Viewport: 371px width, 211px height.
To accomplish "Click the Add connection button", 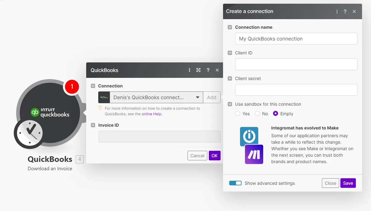I will [212, 97].
